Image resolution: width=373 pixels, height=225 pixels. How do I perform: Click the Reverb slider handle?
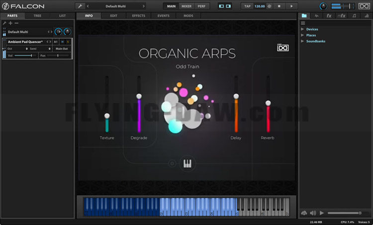(268, 103)
